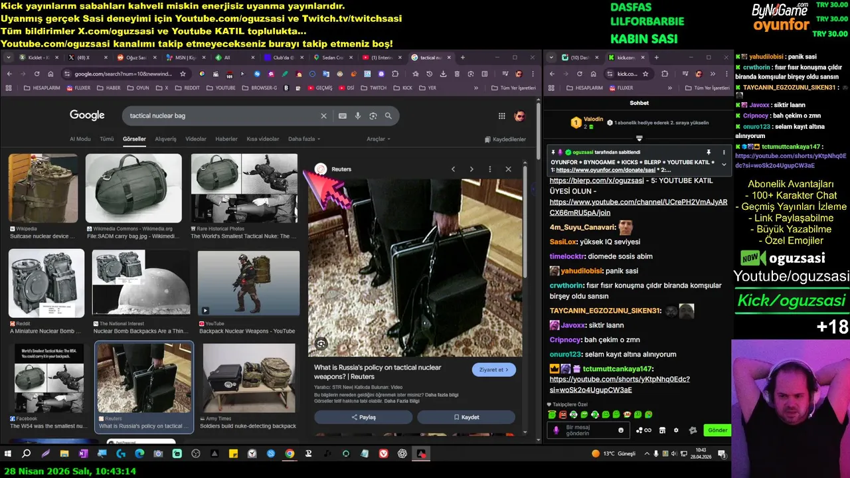The width and height of the screenshot is (850, 478).
Task: Open Windows taskbar search
Action: 27,453
